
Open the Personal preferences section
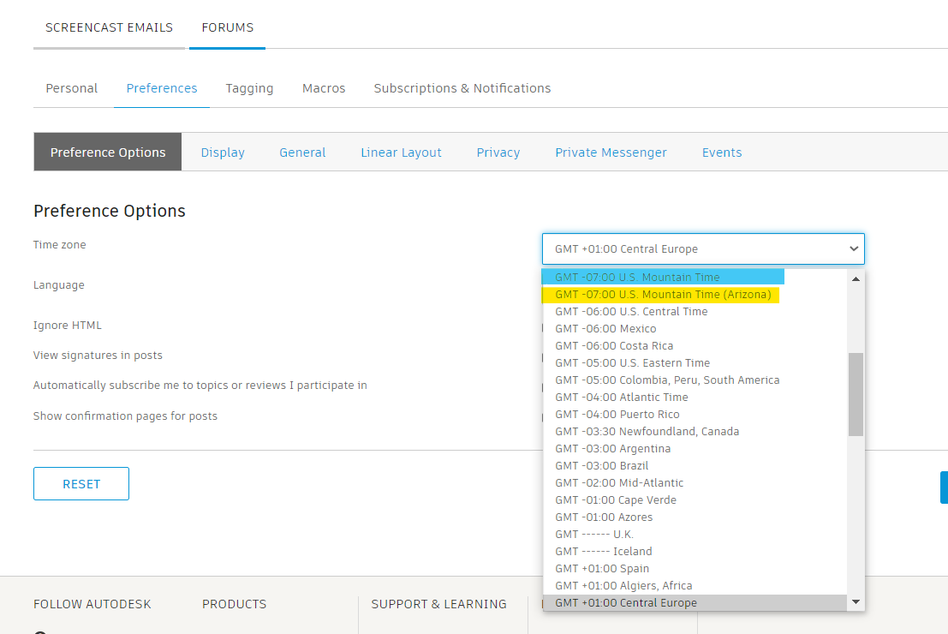pyautogui.click(x=71, y=87)
